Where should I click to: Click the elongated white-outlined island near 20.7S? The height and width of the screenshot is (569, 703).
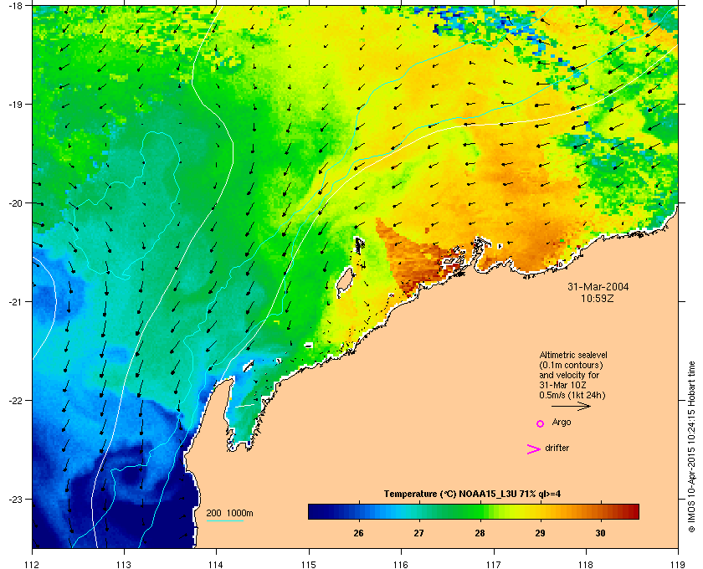(x=344, y=283)
